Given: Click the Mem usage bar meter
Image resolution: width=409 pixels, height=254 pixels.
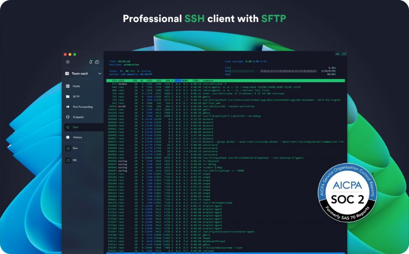Looking at the screenshot, I should 280,71.
